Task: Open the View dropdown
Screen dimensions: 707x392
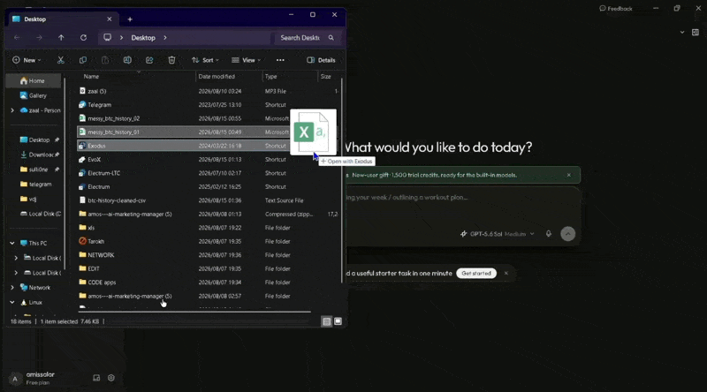Action: coord(247,60)
